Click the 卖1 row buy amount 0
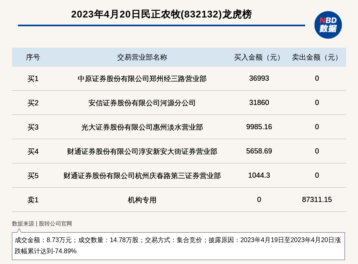The width and height of the screenshot is (358, 264). (x=259, y=200)
